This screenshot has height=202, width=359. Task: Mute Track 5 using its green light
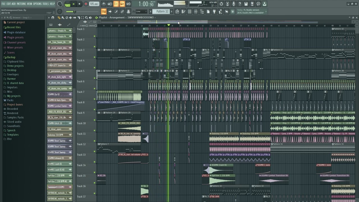(x=95, y=78)
